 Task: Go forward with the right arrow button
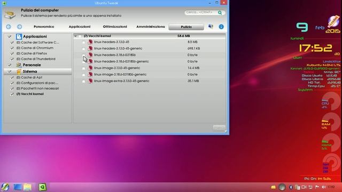point(19,27)
